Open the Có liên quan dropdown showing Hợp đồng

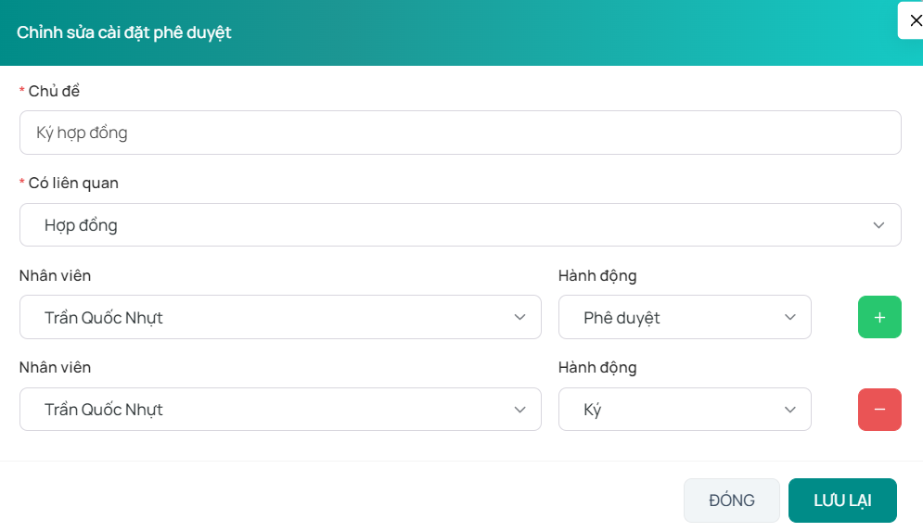click(459, 225)
